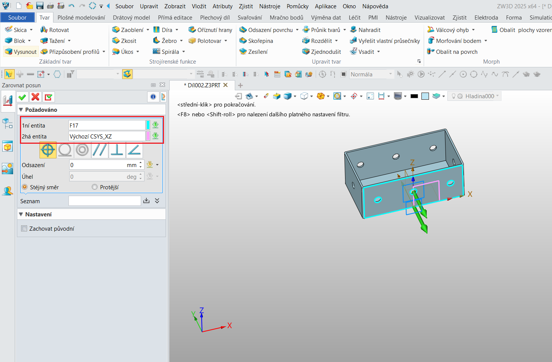Select the Stejný směr radio option
This screenshot has height=362, width=552.
pyautogui.click(x=25, y=187)
